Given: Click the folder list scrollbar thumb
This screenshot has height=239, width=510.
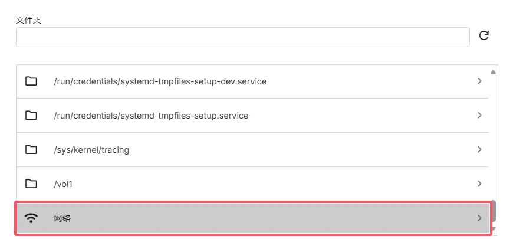Looking at the screenshot, I should click(x=493, y=210).
